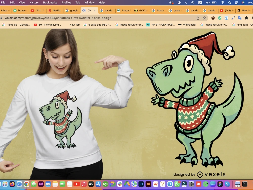Click the blue fist extension icon
The width and height of the screenshot is (253, 190).
(226, 18)
